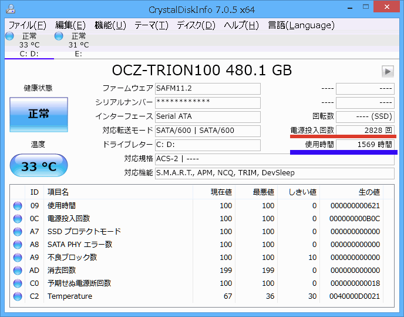Click the ID column header
Screen dimensions: 404x317
pos(34,192)
